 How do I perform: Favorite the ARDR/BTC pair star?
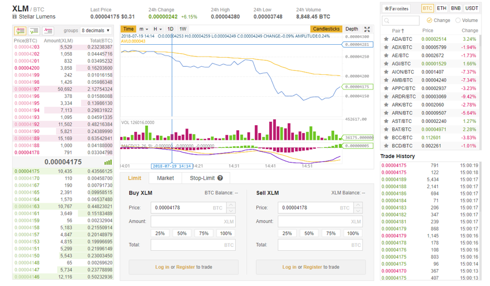point(386,97)
